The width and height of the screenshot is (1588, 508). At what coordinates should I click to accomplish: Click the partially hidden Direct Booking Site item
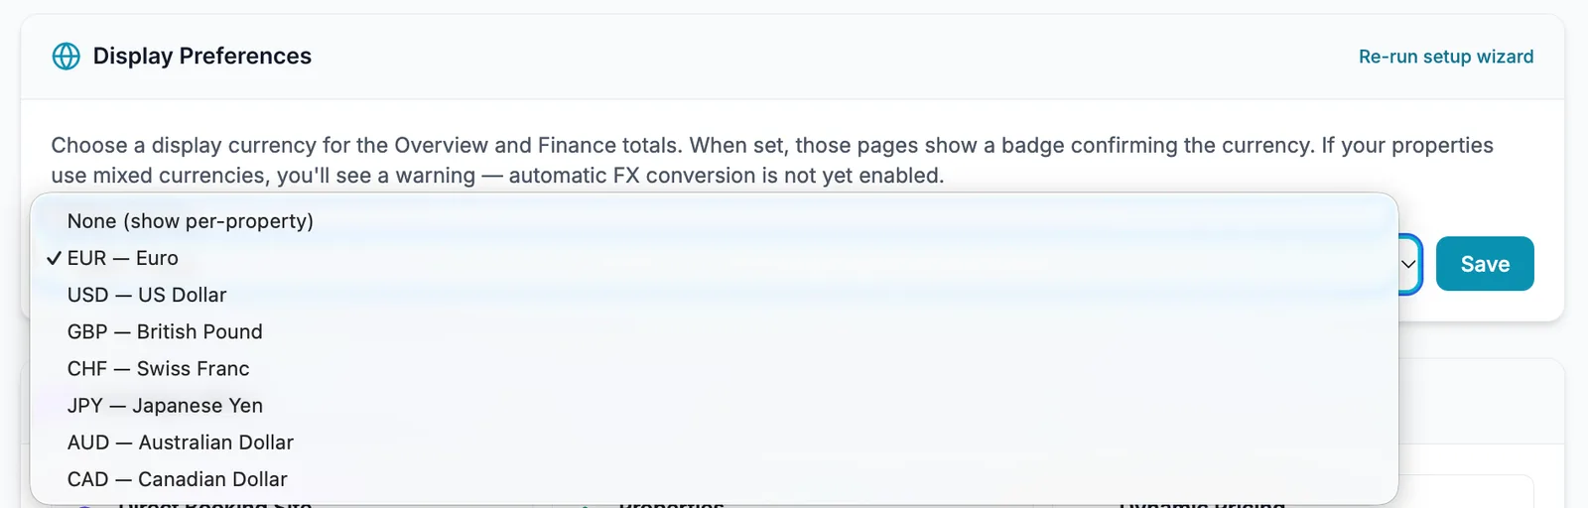click(x=215, y=506)
